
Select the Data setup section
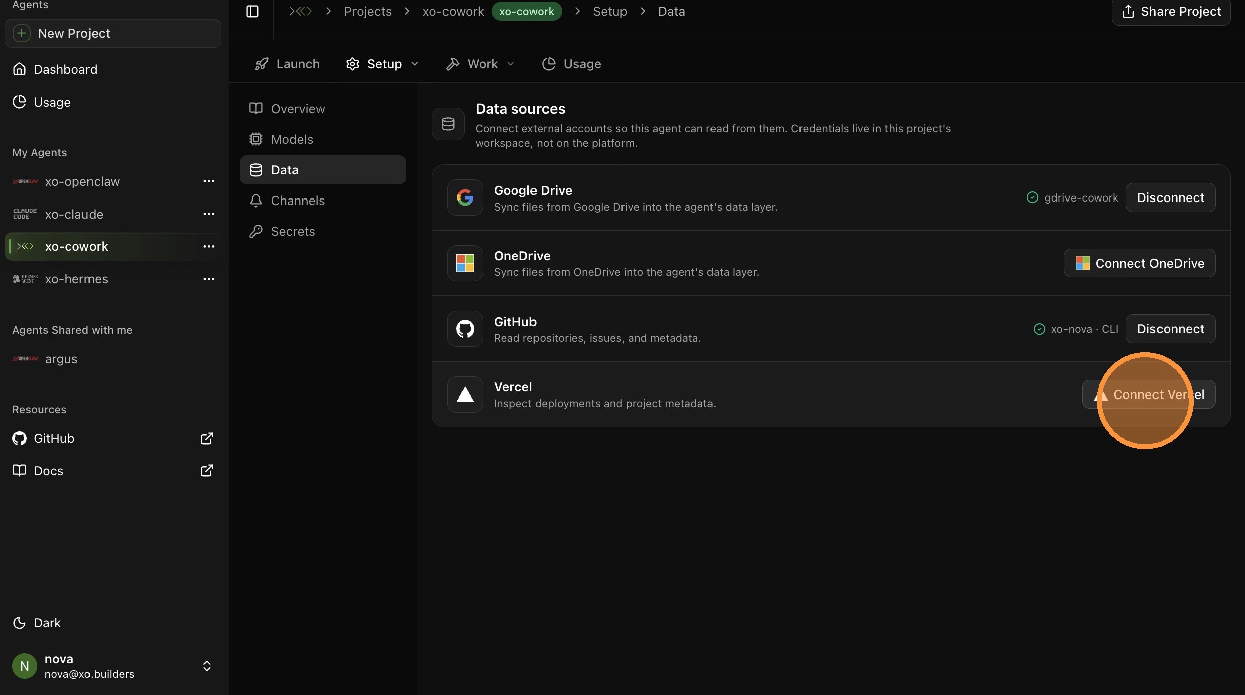pyautogui.click(x=323, y=170)
